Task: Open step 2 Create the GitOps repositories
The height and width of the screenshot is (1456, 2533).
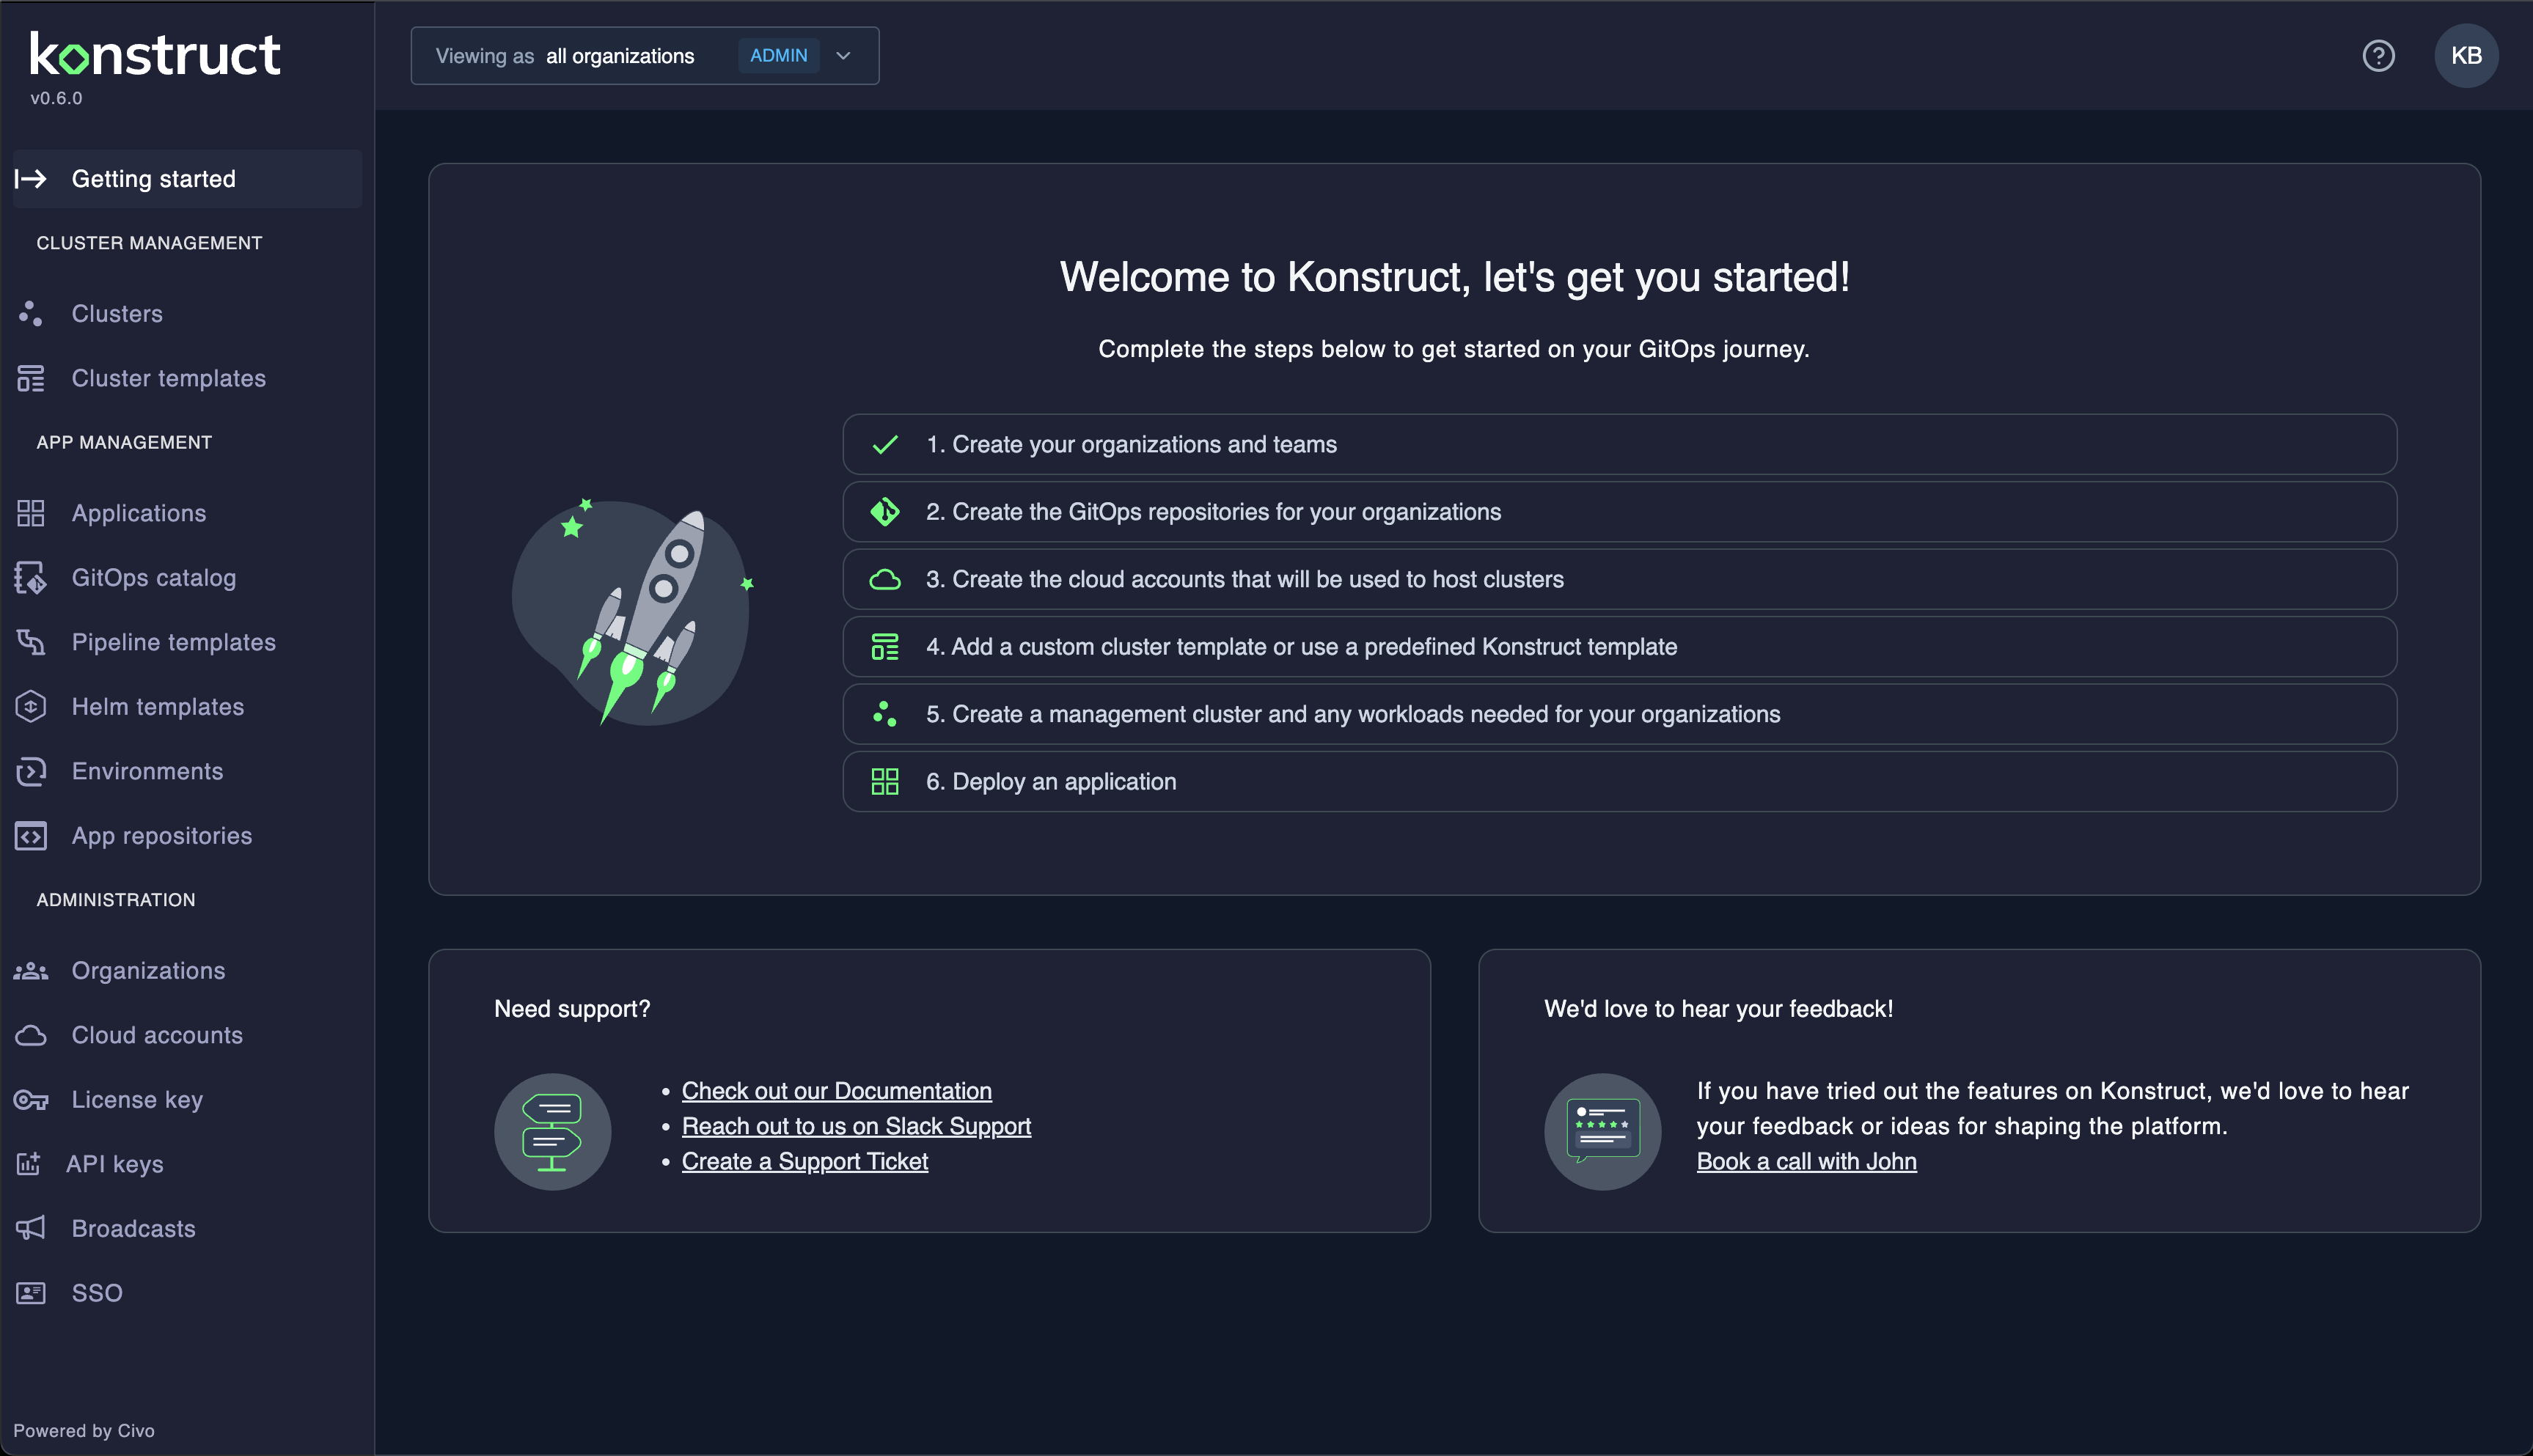Action: click(1619, 512)
